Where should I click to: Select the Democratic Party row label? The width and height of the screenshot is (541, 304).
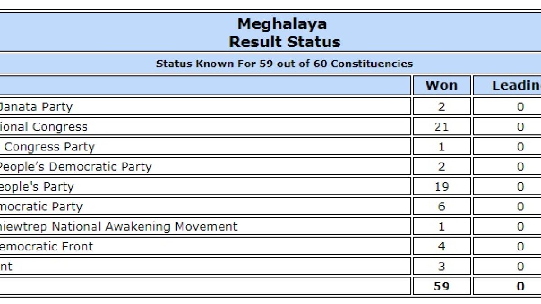41,206
